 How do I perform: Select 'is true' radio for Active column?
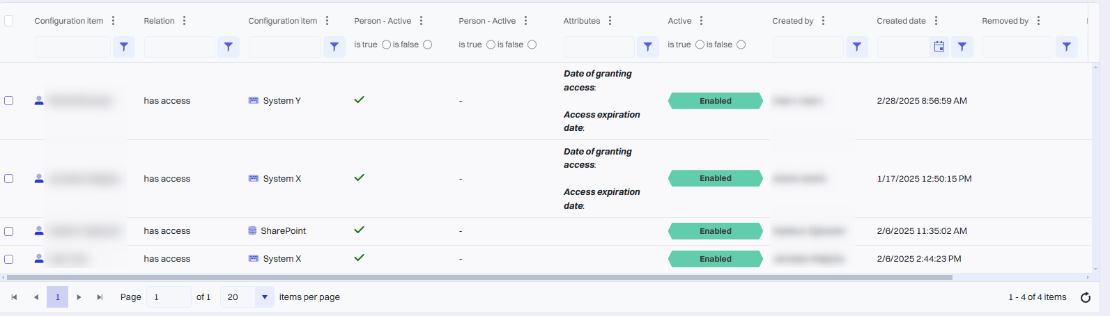pyautogui.click(x=700, y=45)
